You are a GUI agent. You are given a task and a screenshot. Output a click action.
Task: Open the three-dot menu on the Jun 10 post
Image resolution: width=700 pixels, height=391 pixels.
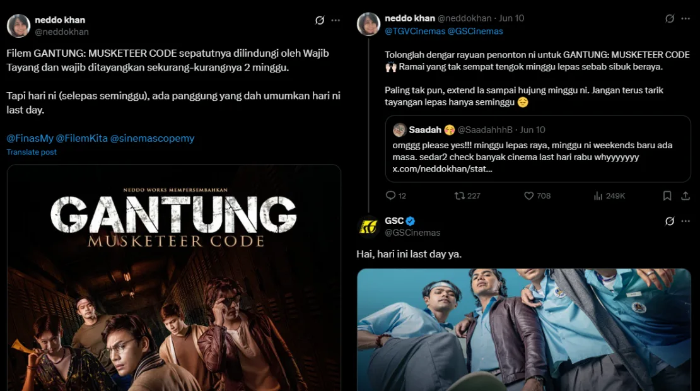click(x=685, y=18)
